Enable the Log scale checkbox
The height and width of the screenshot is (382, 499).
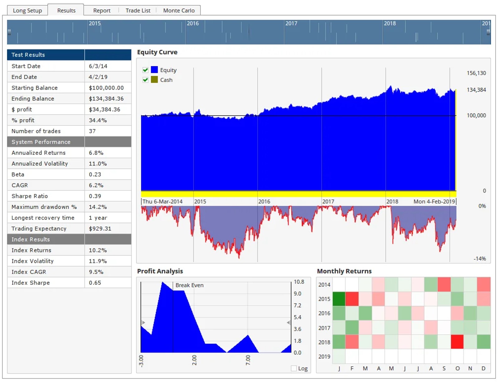(x=294, y=368)
